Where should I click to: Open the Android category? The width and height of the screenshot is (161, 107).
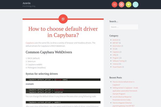click(x=115, y=40)
